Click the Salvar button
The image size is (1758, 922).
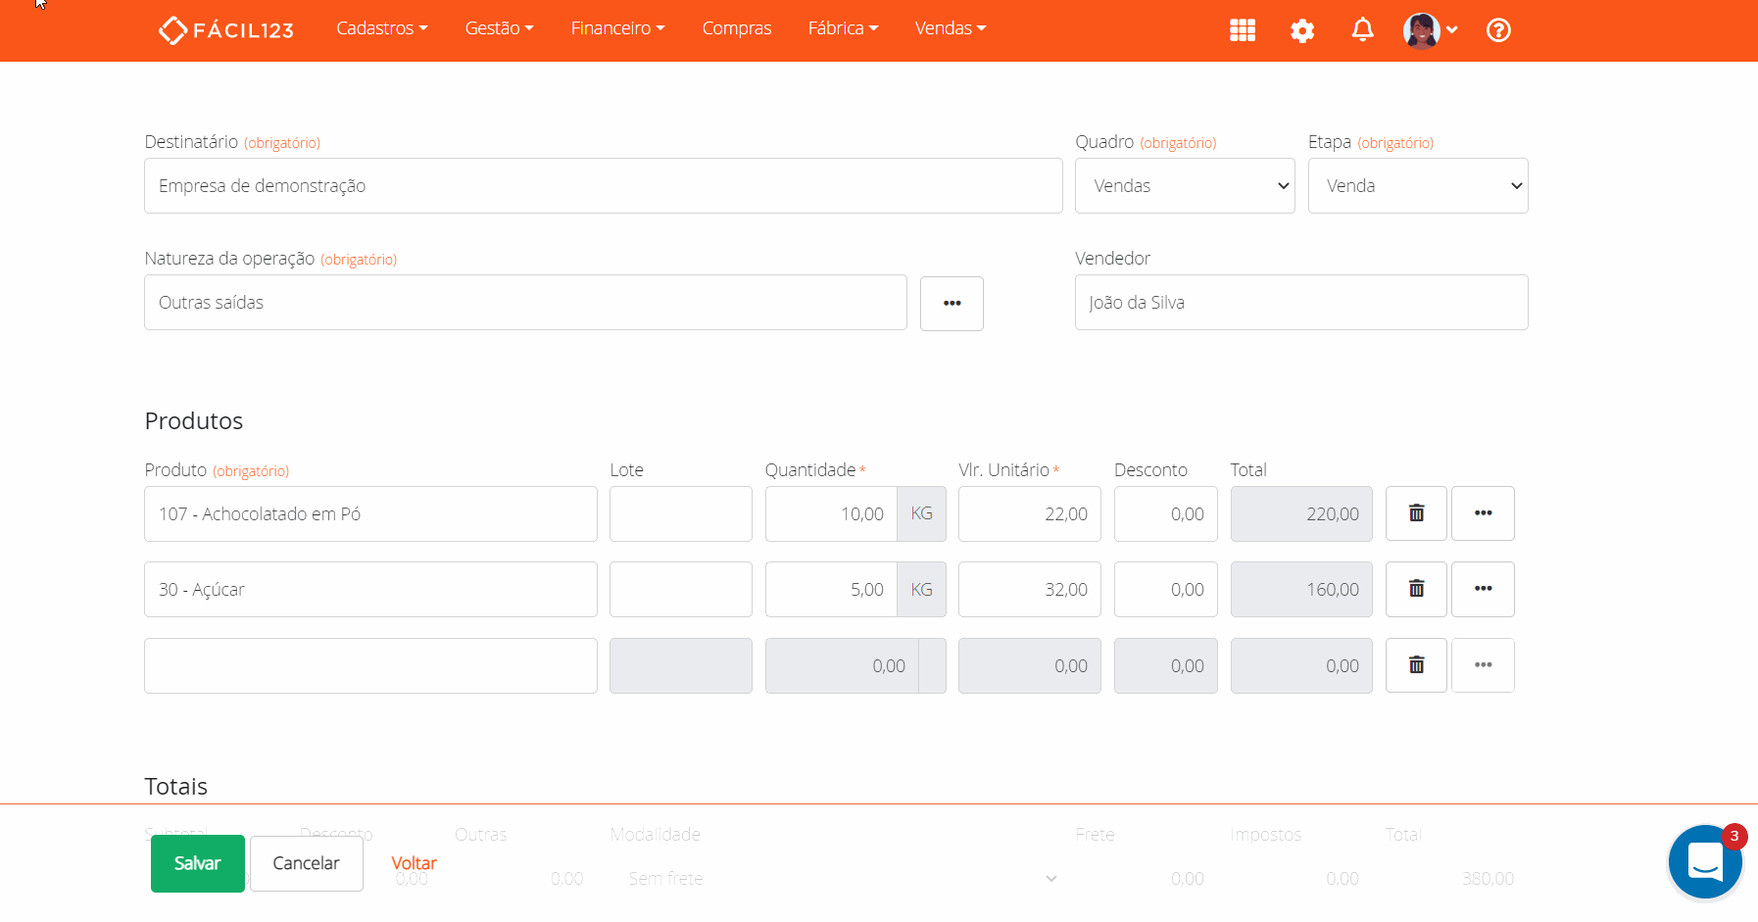click(x=197, y=863)
